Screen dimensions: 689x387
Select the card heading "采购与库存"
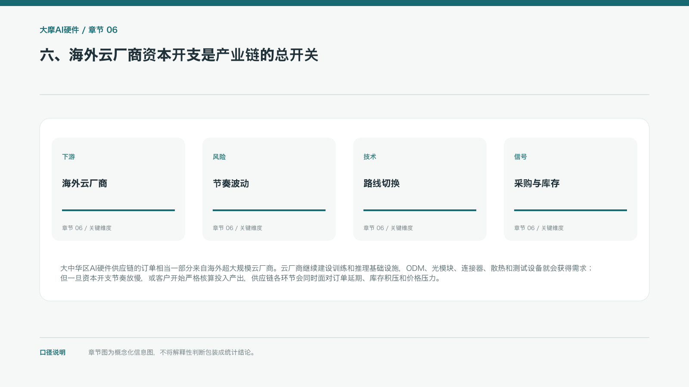(x=537, y=184)
